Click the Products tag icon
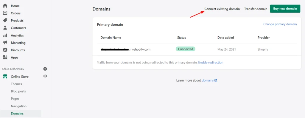 pos(5,21)
